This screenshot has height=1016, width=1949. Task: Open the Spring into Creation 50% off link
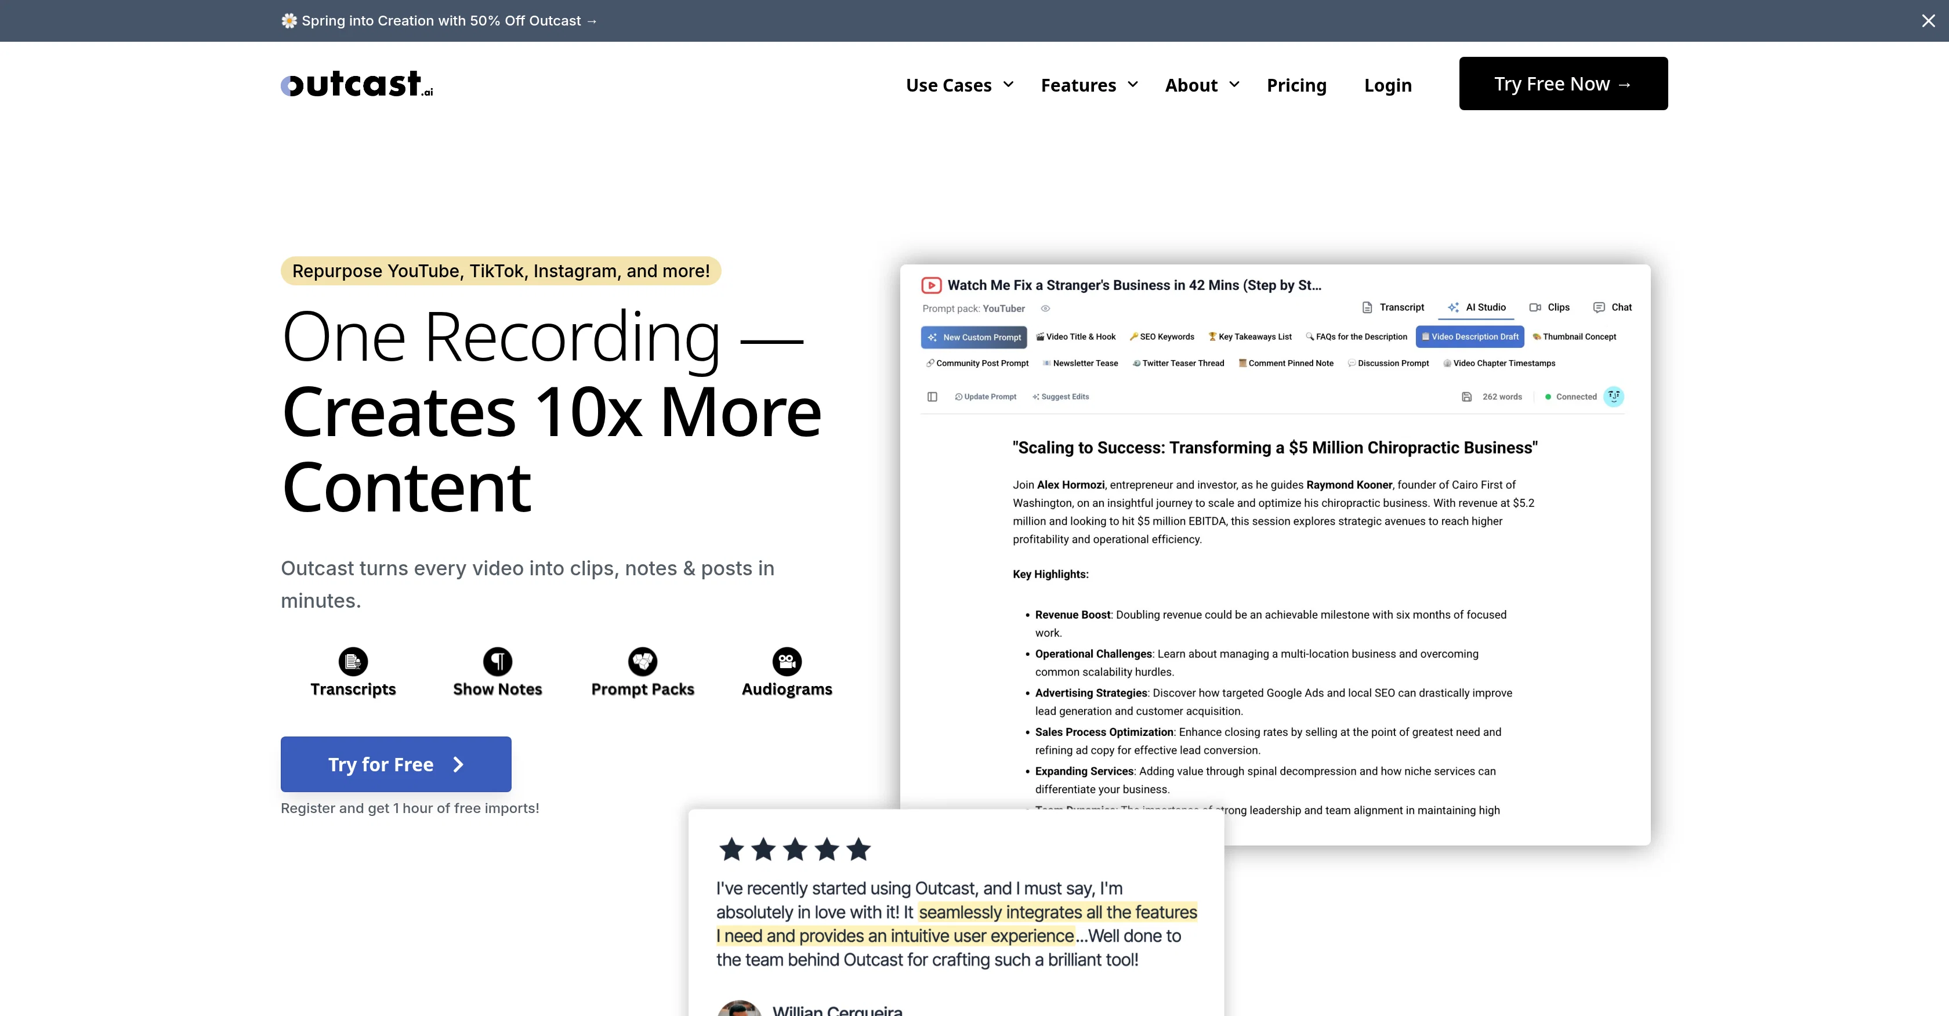point(440,20)
